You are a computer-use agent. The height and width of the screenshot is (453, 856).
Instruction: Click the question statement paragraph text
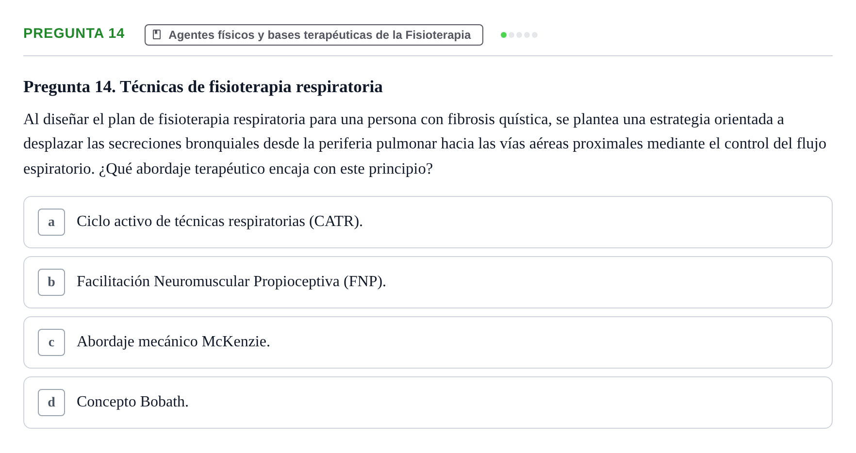(425, 144)
